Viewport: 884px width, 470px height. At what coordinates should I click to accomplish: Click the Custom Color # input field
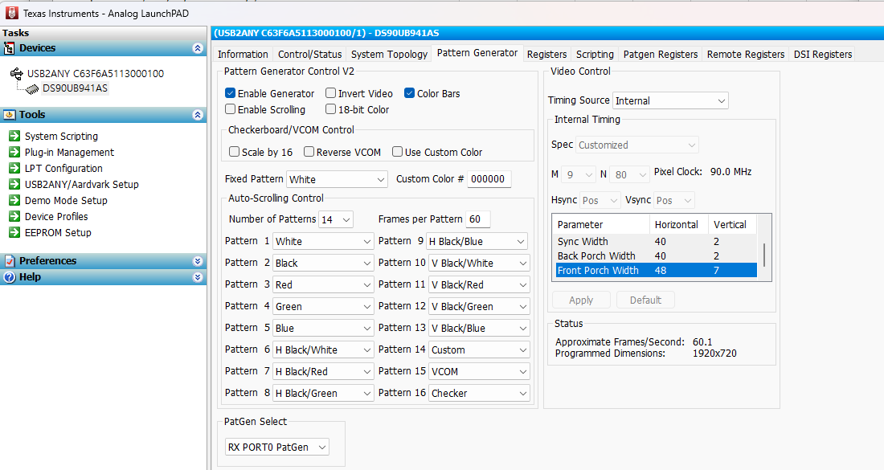[x=489, y=179]
